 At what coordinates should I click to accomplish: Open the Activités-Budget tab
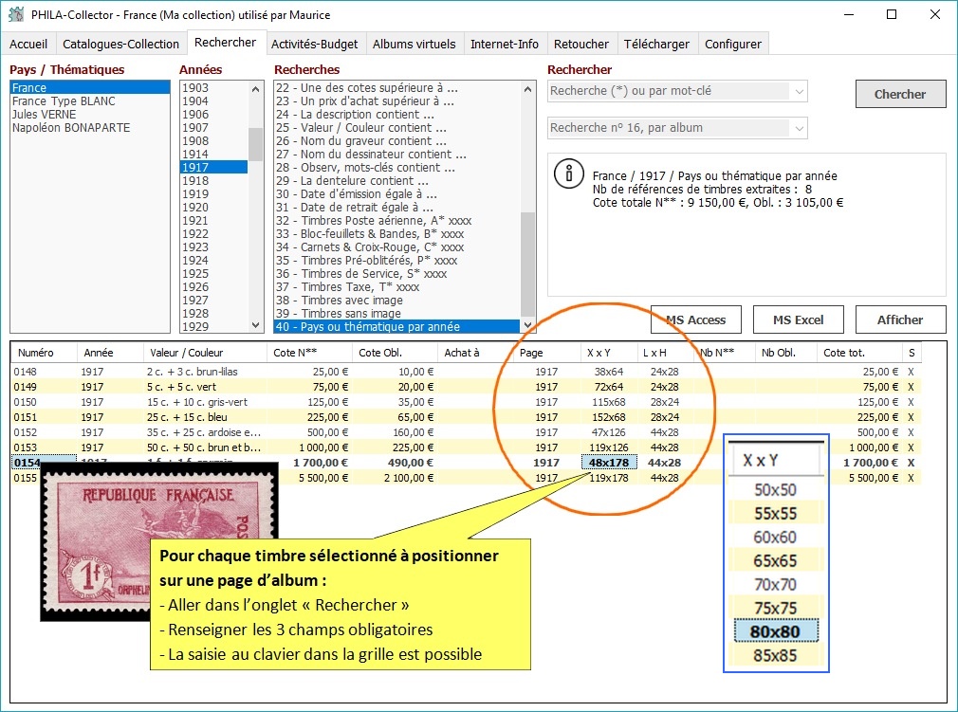click(315, 44)
